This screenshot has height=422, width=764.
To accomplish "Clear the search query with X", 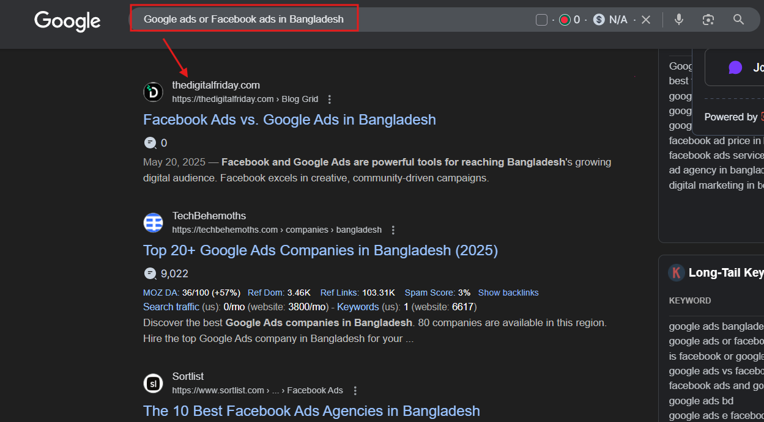I will [646, 20].
